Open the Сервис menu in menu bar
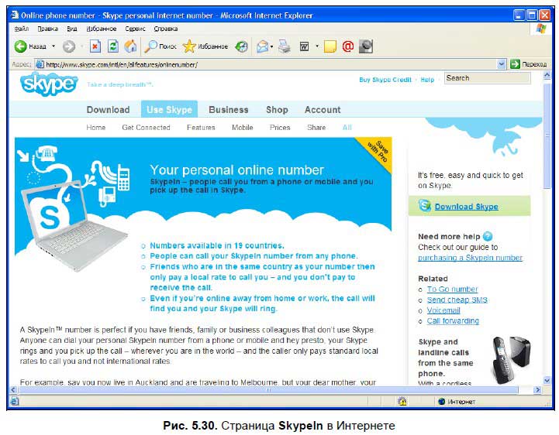Image resolution: width=559 pixels, height=435 pixels. [x=136, y=29]
